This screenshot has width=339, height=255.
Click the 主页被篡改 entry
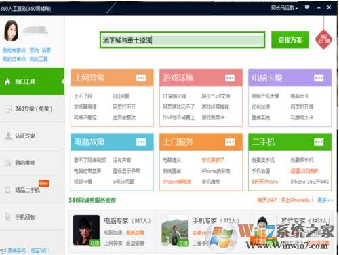click(124, 117)
